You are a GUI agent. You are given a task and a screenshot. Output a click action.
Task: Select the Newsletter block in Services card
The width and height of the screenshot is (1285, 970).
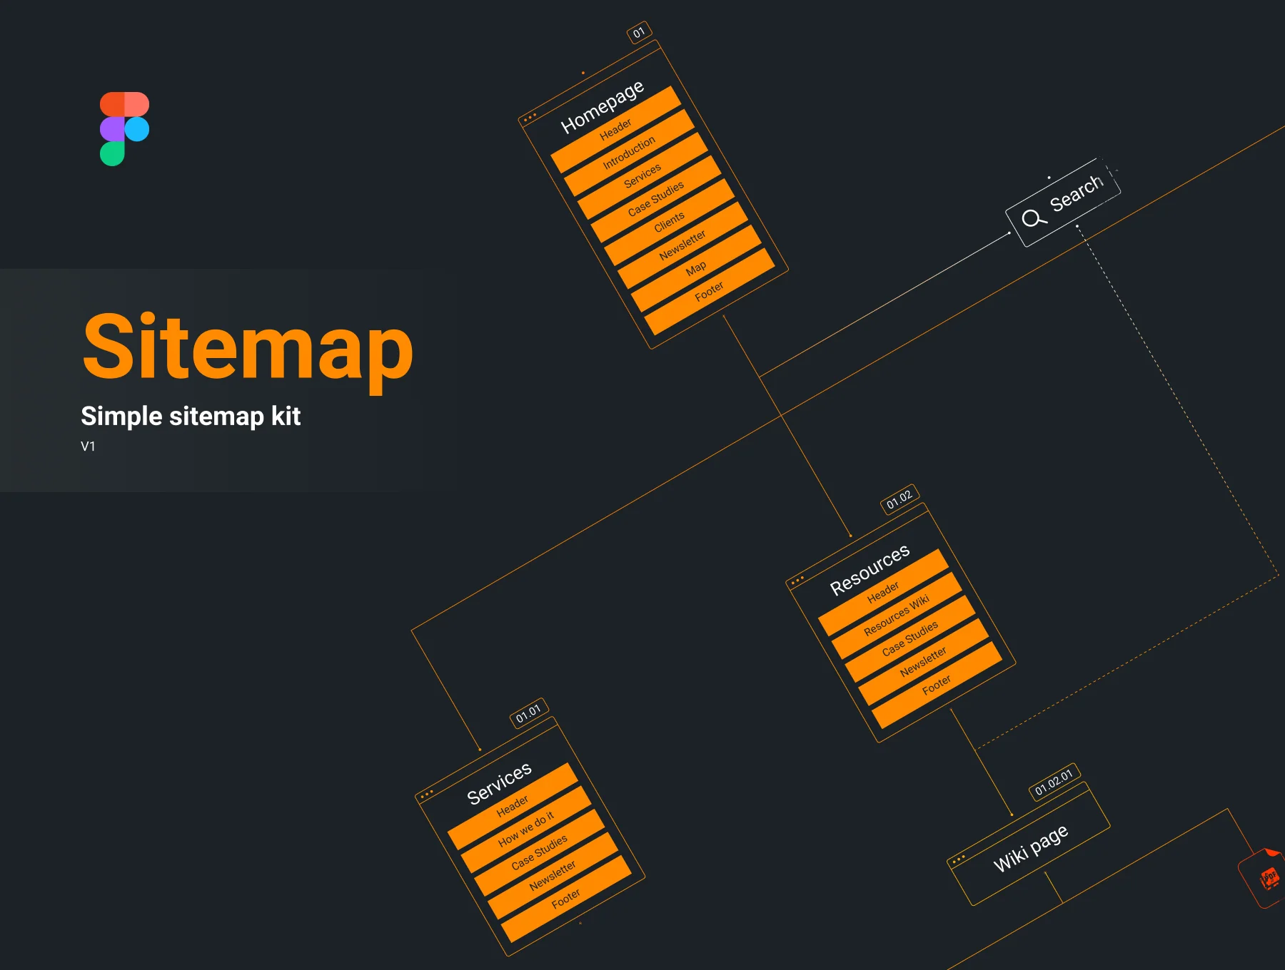tap(553, 875)
